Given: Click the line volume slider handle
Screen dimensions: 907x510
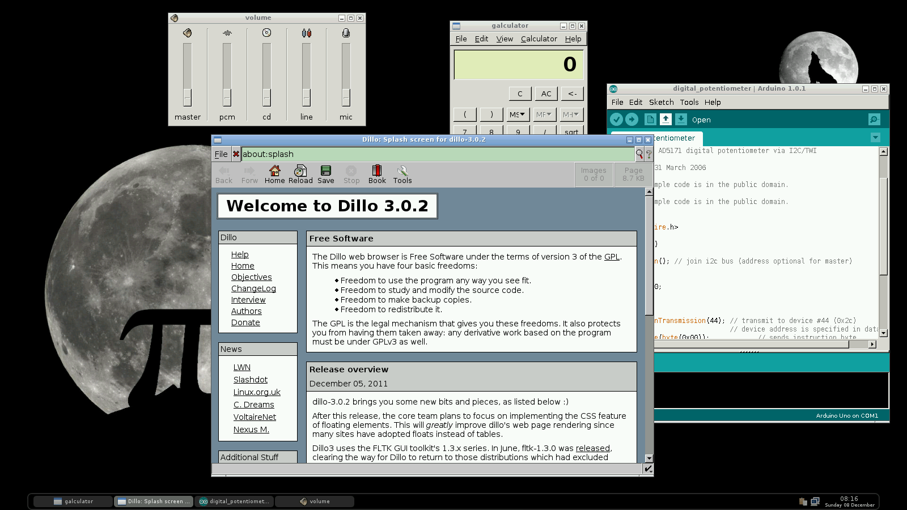Looking at the screenshot, I should [x=306, y=97].
